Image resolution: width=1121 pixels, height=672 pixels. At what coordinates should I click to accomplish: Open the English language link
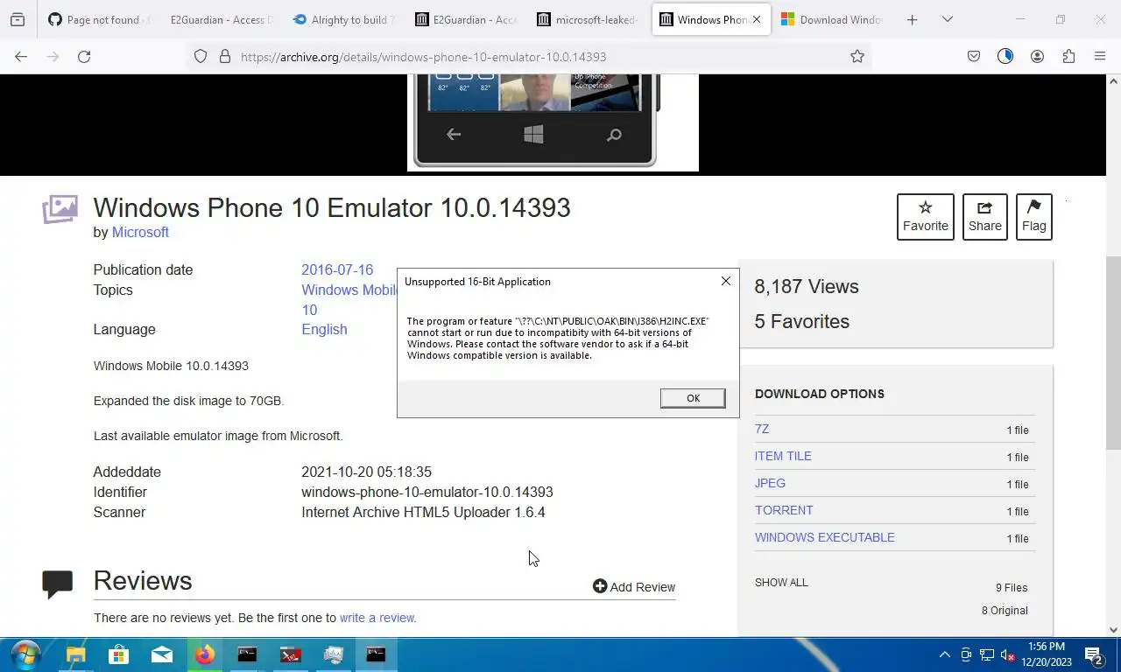tap(324, 329)
